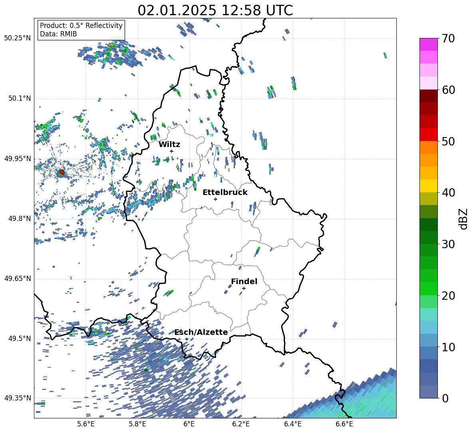473x432 pixels.
Task: Click the 50.1°N latitude label
Action: tap(20, 98)
